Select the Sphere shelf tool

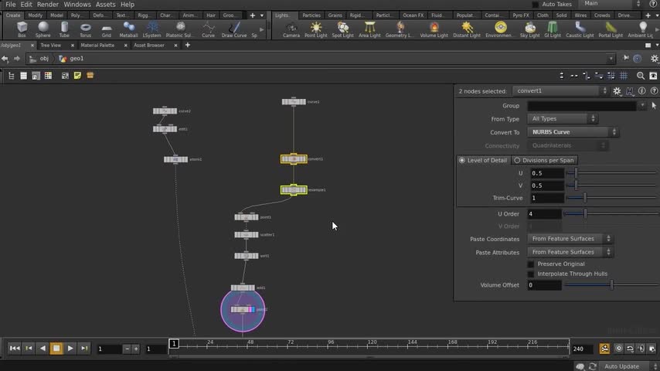click(x=43, y=29)
